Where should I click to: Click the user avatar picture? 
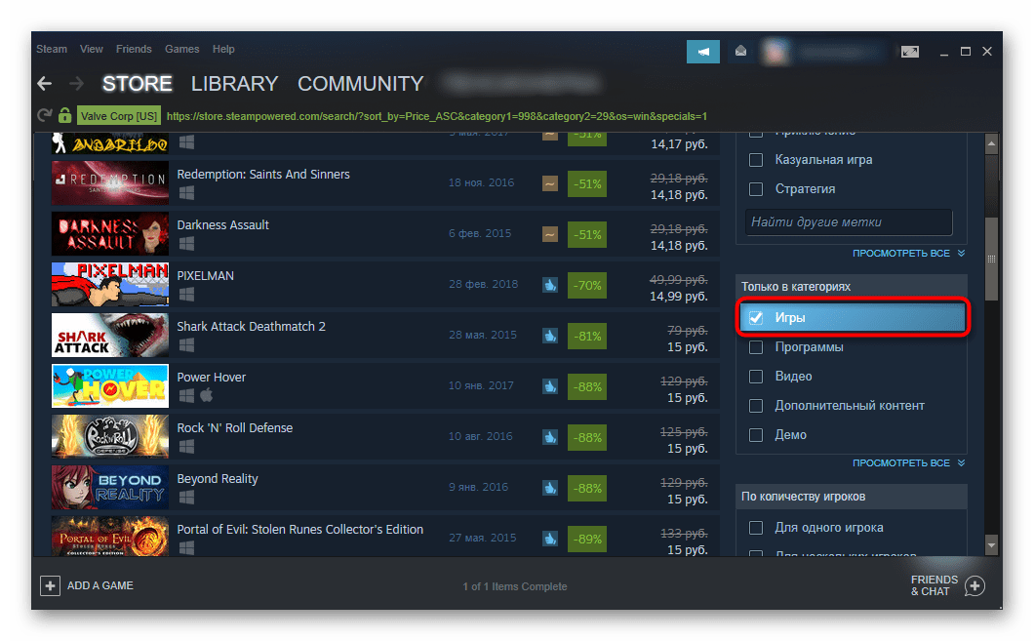(776, 52)
